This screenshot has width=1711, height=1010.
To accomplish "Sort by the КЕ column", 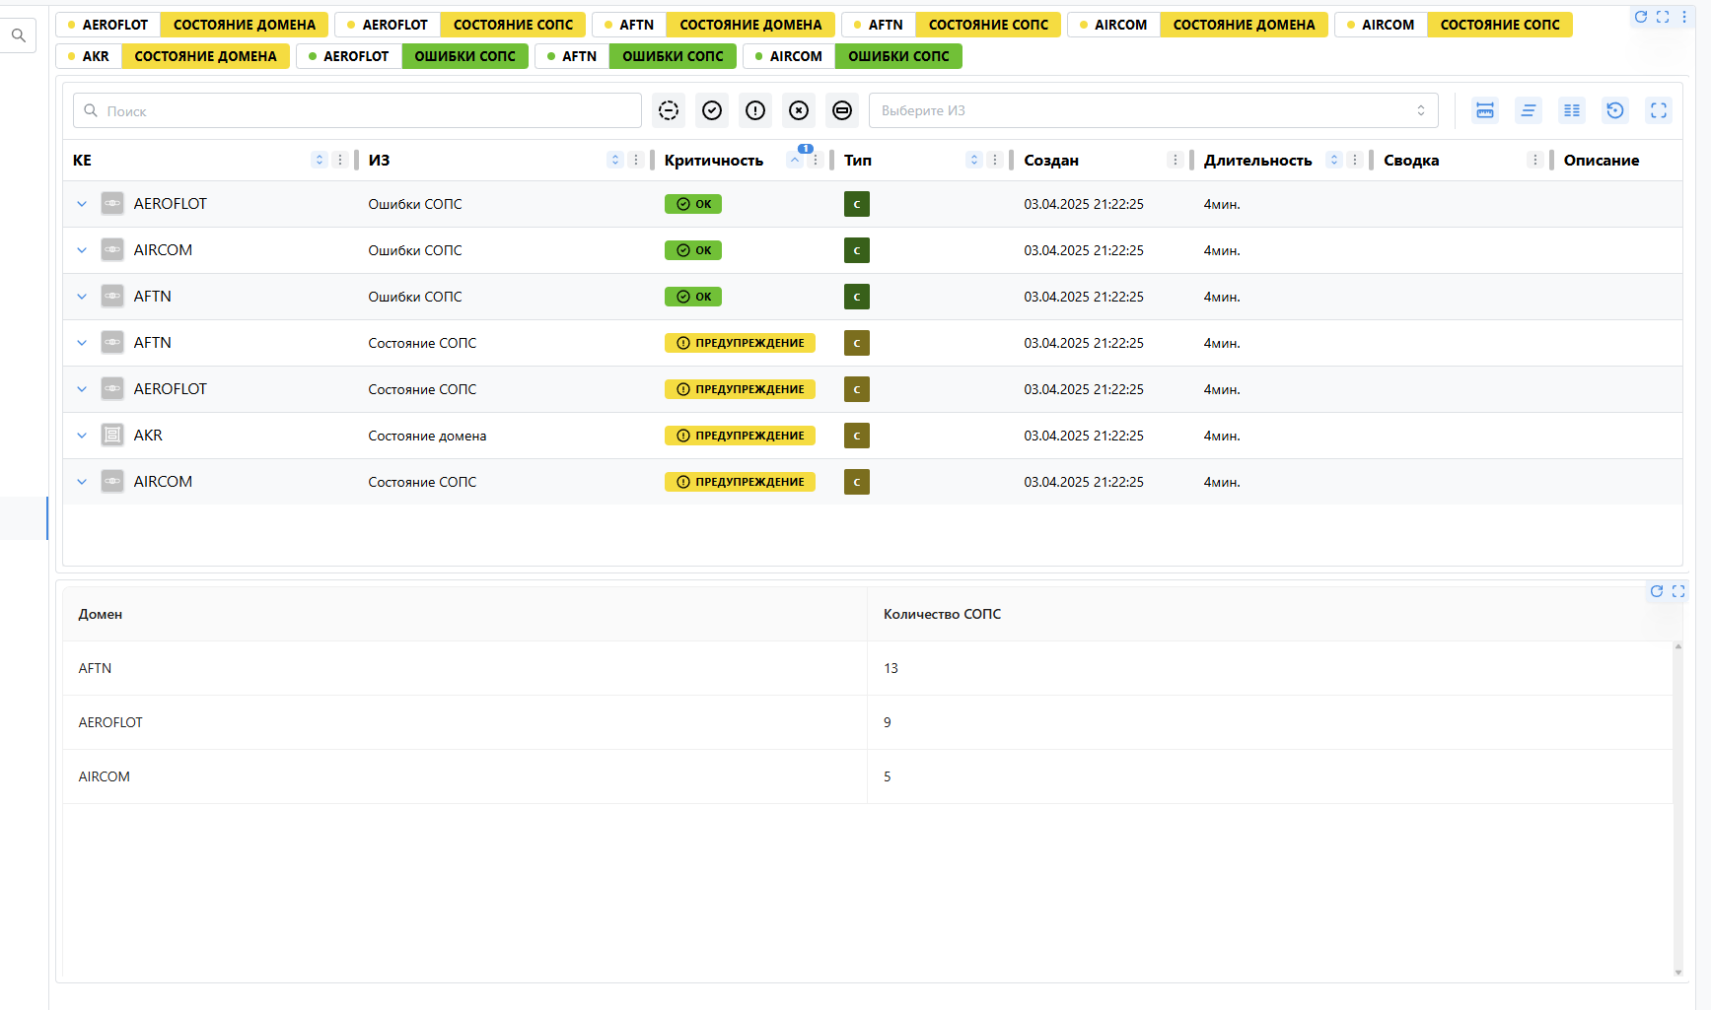I will 320,160.
